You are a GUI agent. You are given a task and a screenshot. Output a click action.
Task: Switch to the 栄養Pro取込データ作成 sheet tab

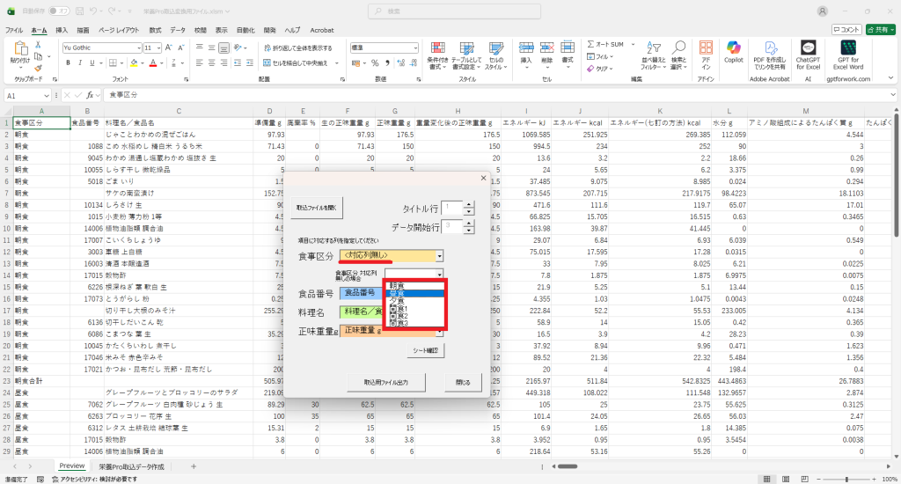coord(131,466)
